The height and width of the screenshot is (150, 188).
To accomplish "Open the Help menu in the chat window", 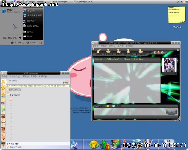I will 130,46.
